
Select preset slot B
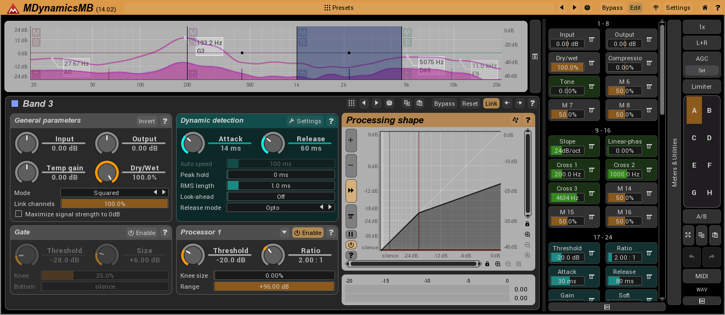[709, 111]
